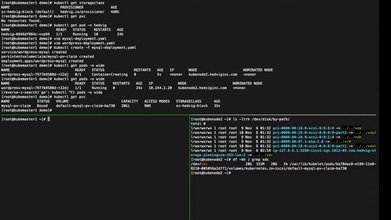
Task: Click the '(reverse-i-search)' line
Action: click(x=51, y=92)
